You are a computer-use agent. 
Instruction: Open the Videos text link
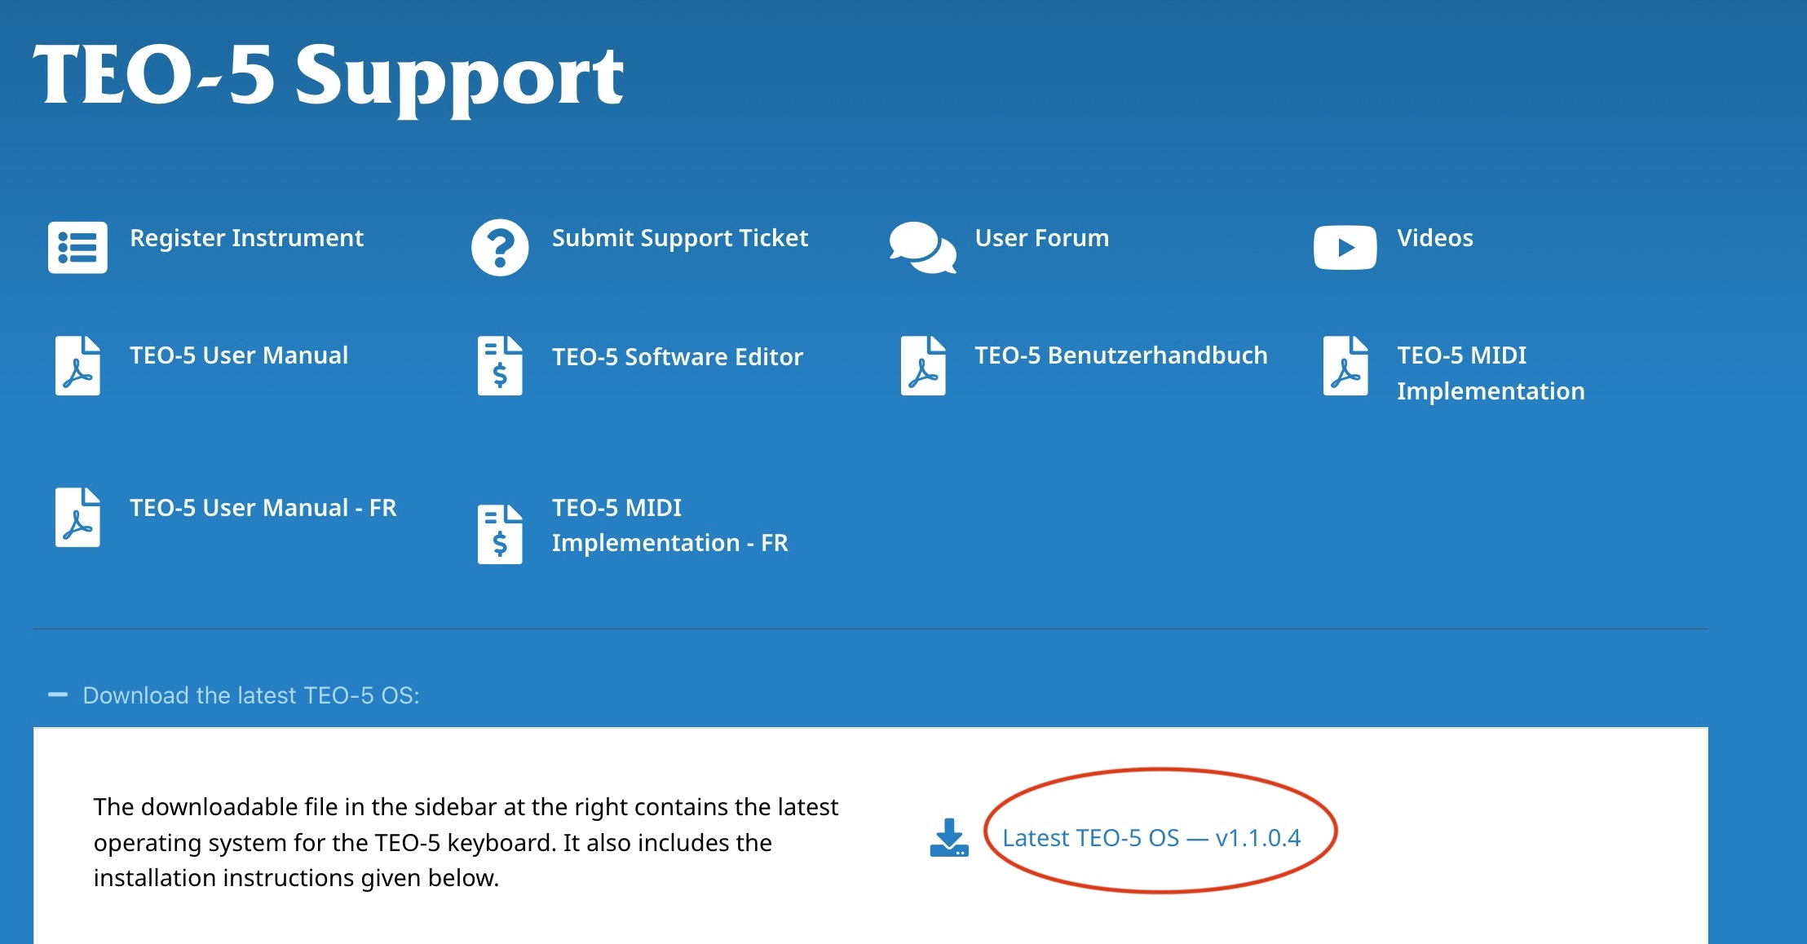(x=1434, y=238)
